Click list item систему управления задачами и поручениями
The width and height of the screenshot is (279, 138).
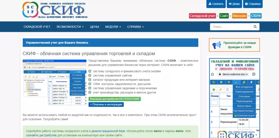click(x=125, y=88)
